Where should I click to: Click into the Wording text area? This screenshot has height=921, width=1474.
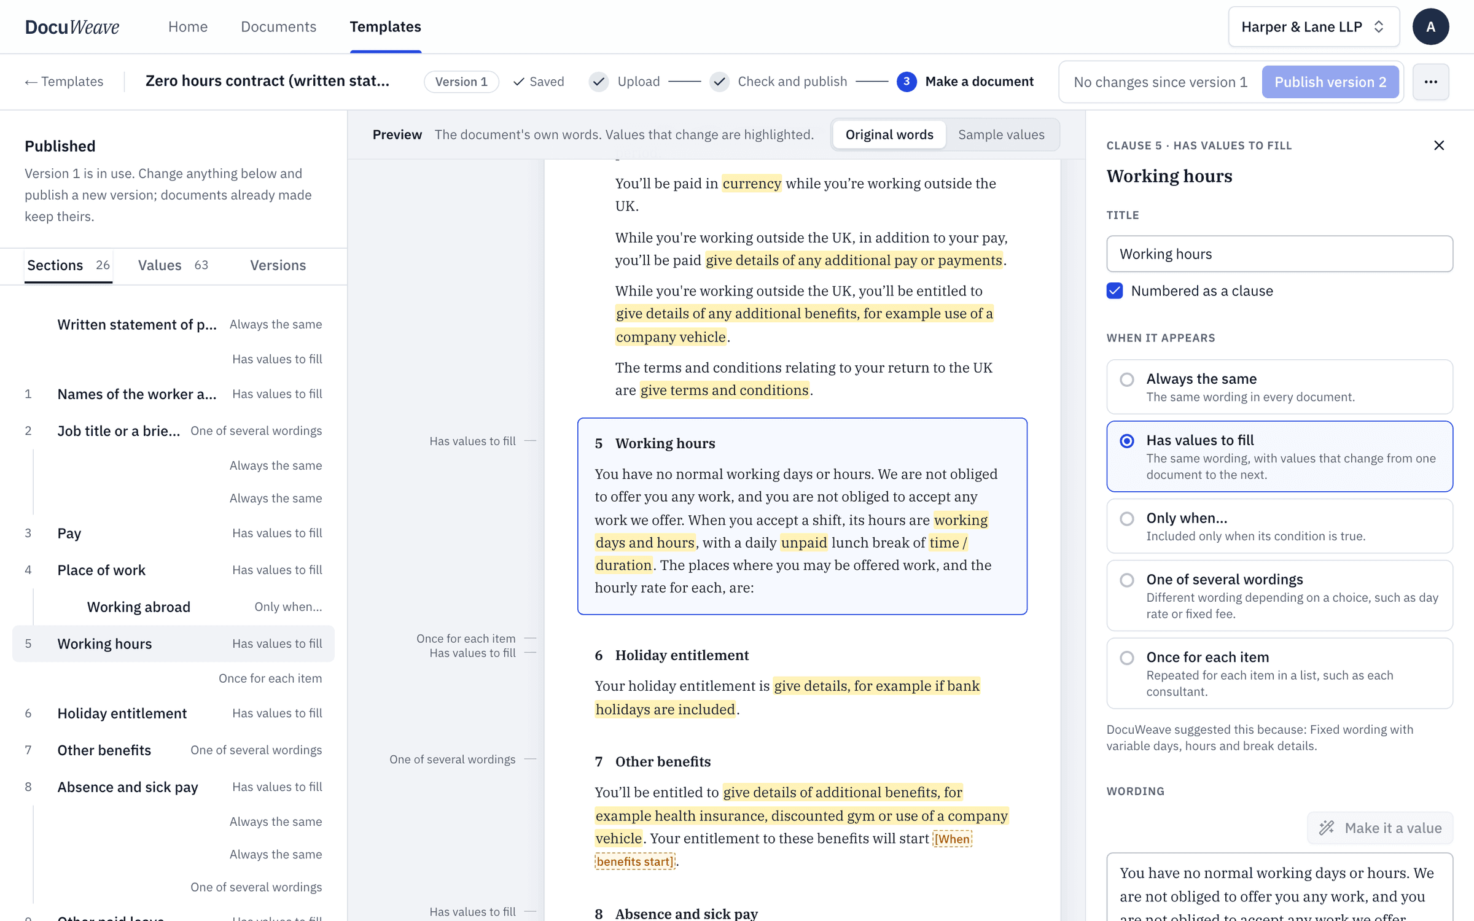1279,887
